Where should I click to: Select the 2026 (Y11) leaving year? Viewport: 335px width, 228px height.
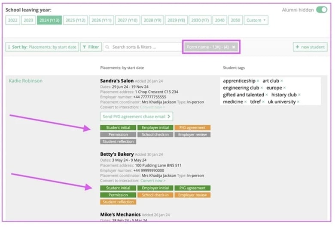coord(101,20)
